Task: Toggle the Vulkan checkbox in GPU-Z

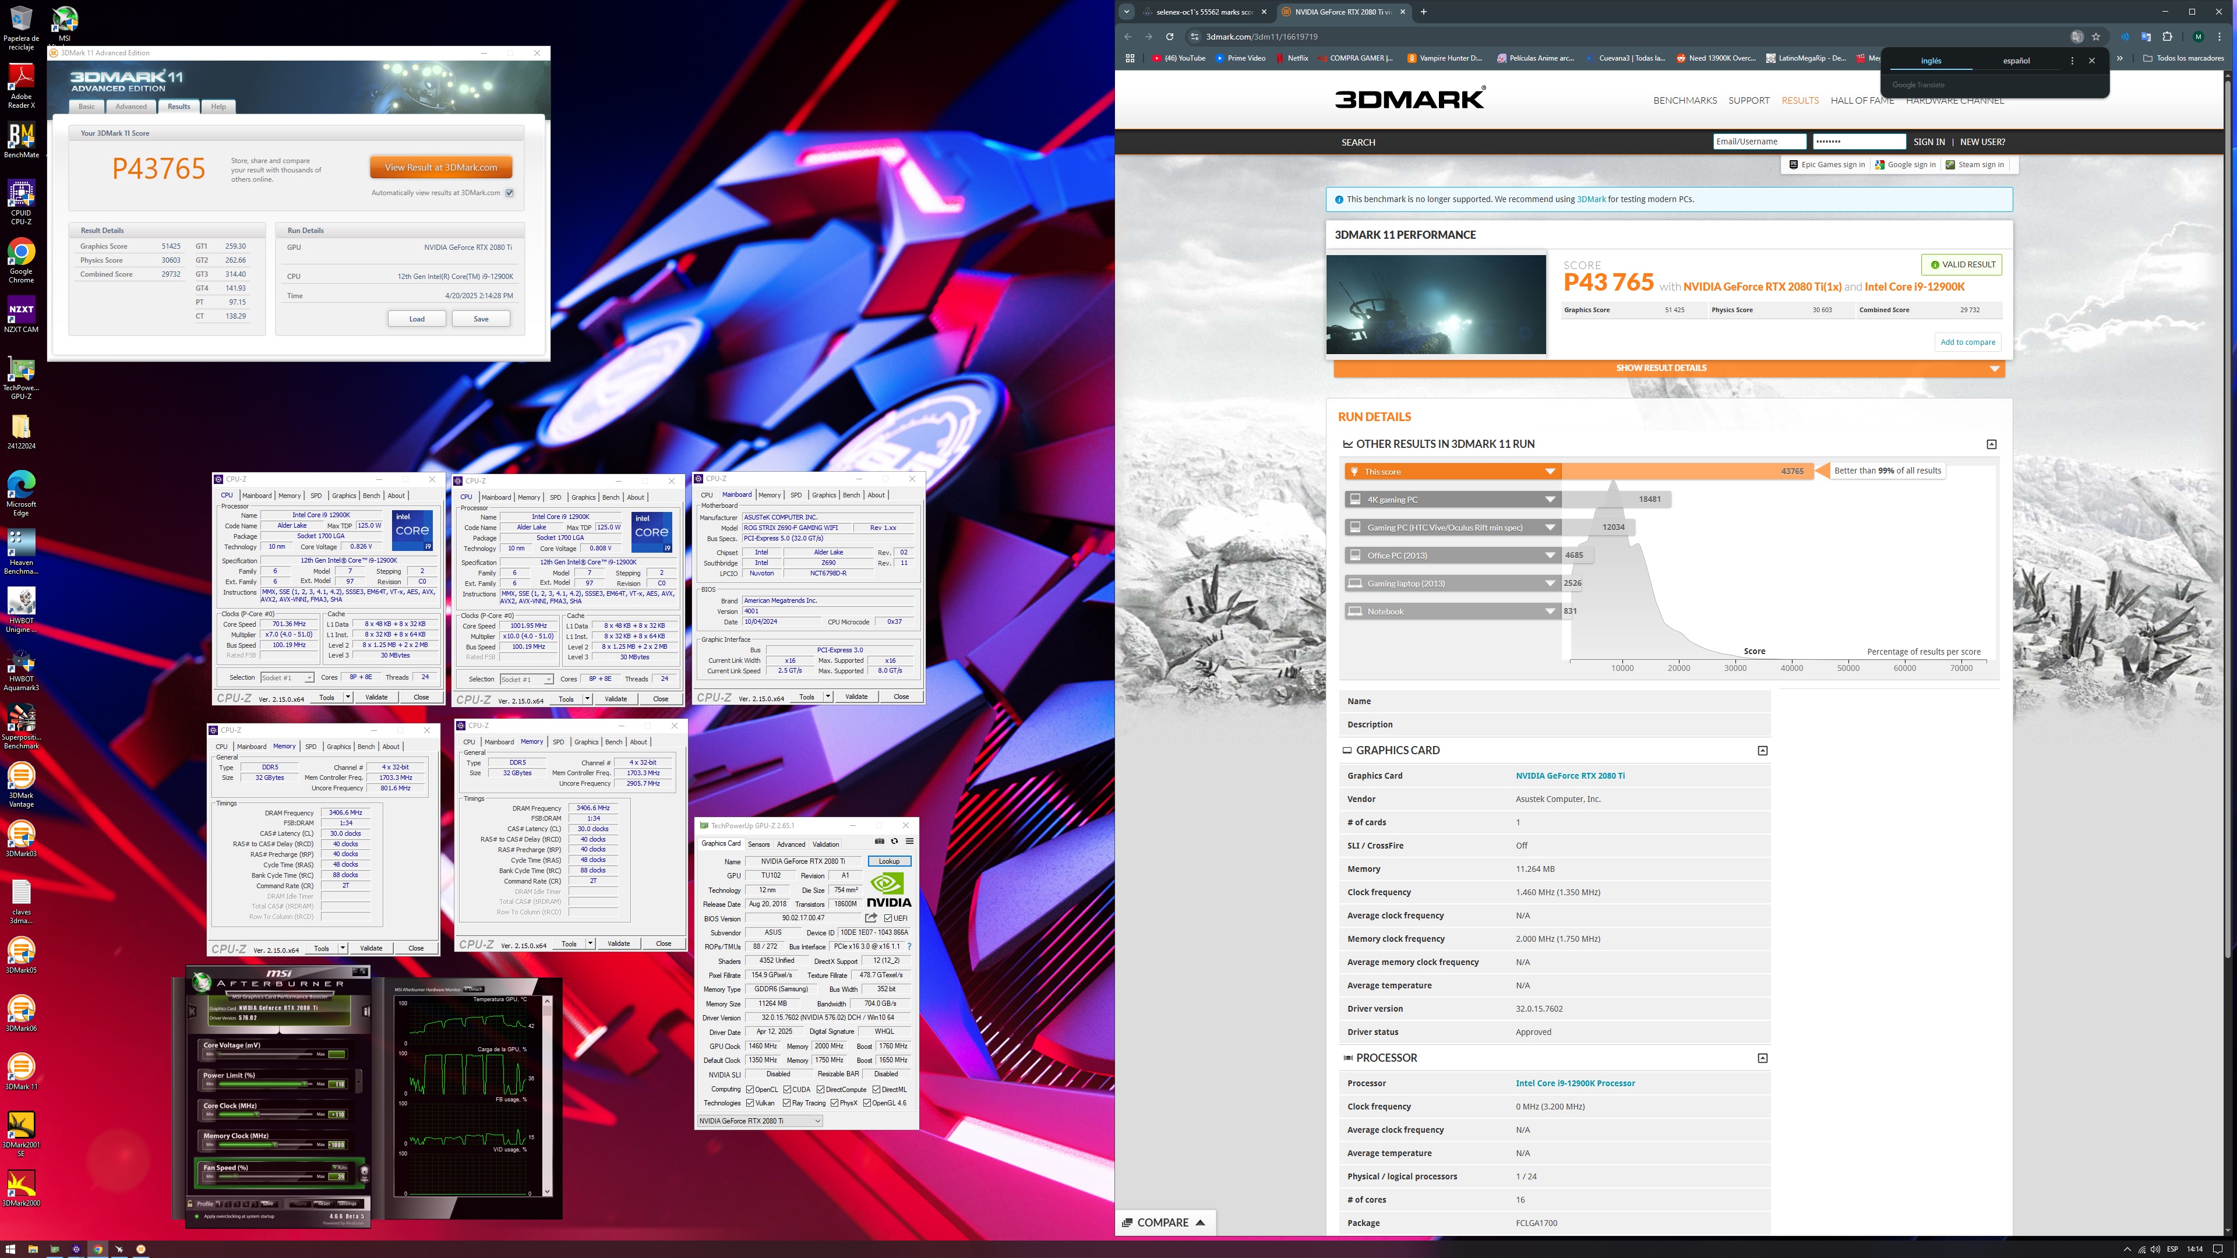Action: pos(749,1102)
